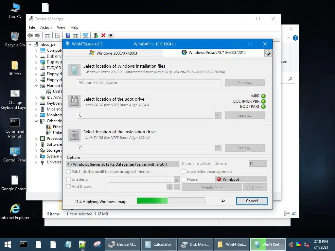
Task: Switch to Calculator taskbar button
Action: pyautogui.click(x=159, y=244)
